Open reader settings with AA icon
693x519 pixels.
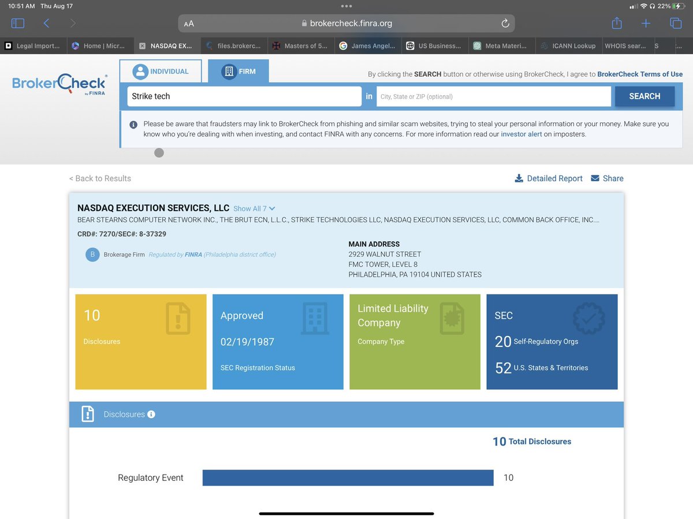[189, 24]
